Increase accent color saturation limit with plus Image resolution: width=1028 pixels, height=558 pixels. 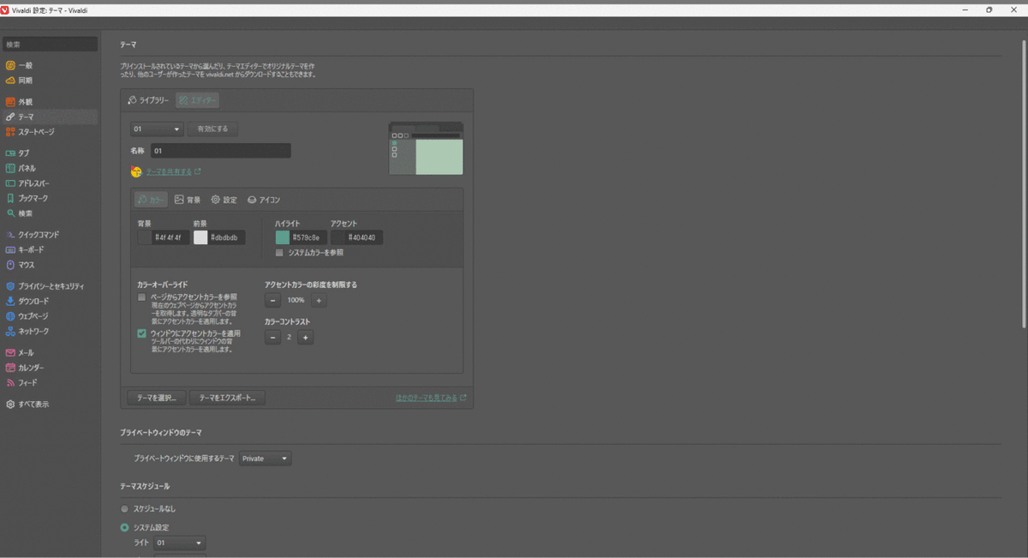pos(319,301)
